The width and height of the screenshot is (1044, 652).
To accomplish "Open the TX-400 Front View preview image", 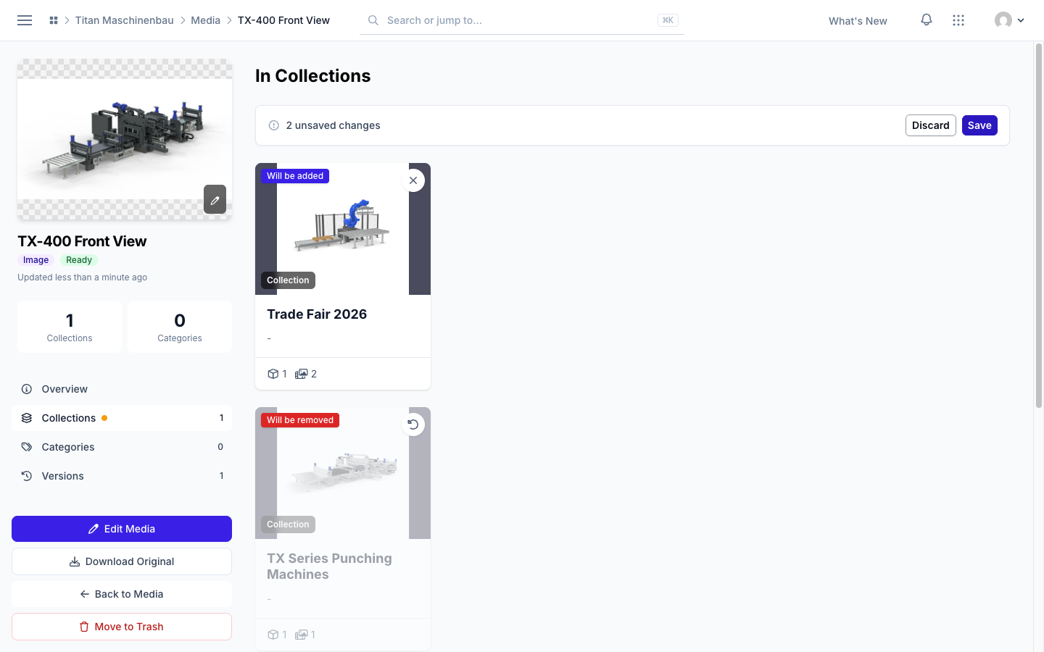I will [x=125, y=139].
